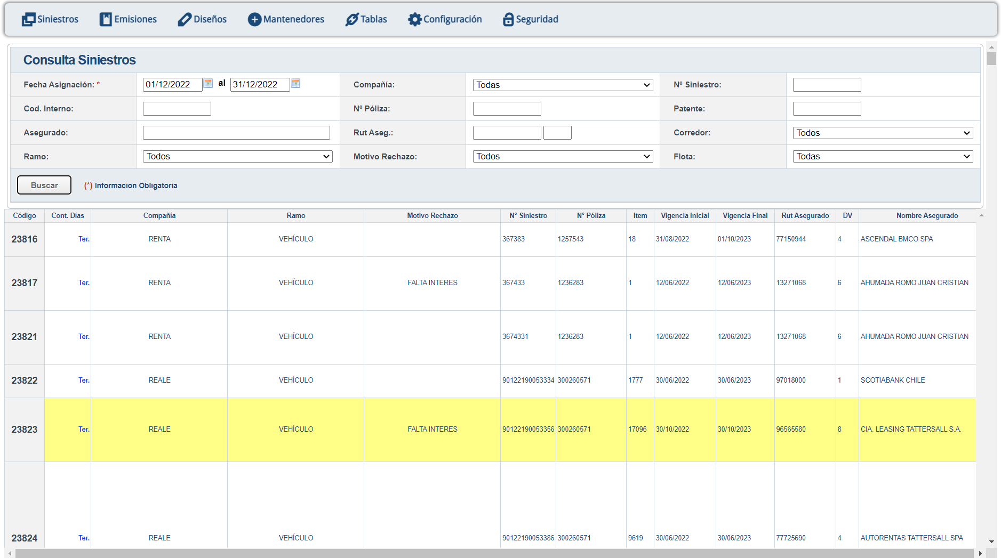Click the Siniestros windows icon

pos(28,20)
